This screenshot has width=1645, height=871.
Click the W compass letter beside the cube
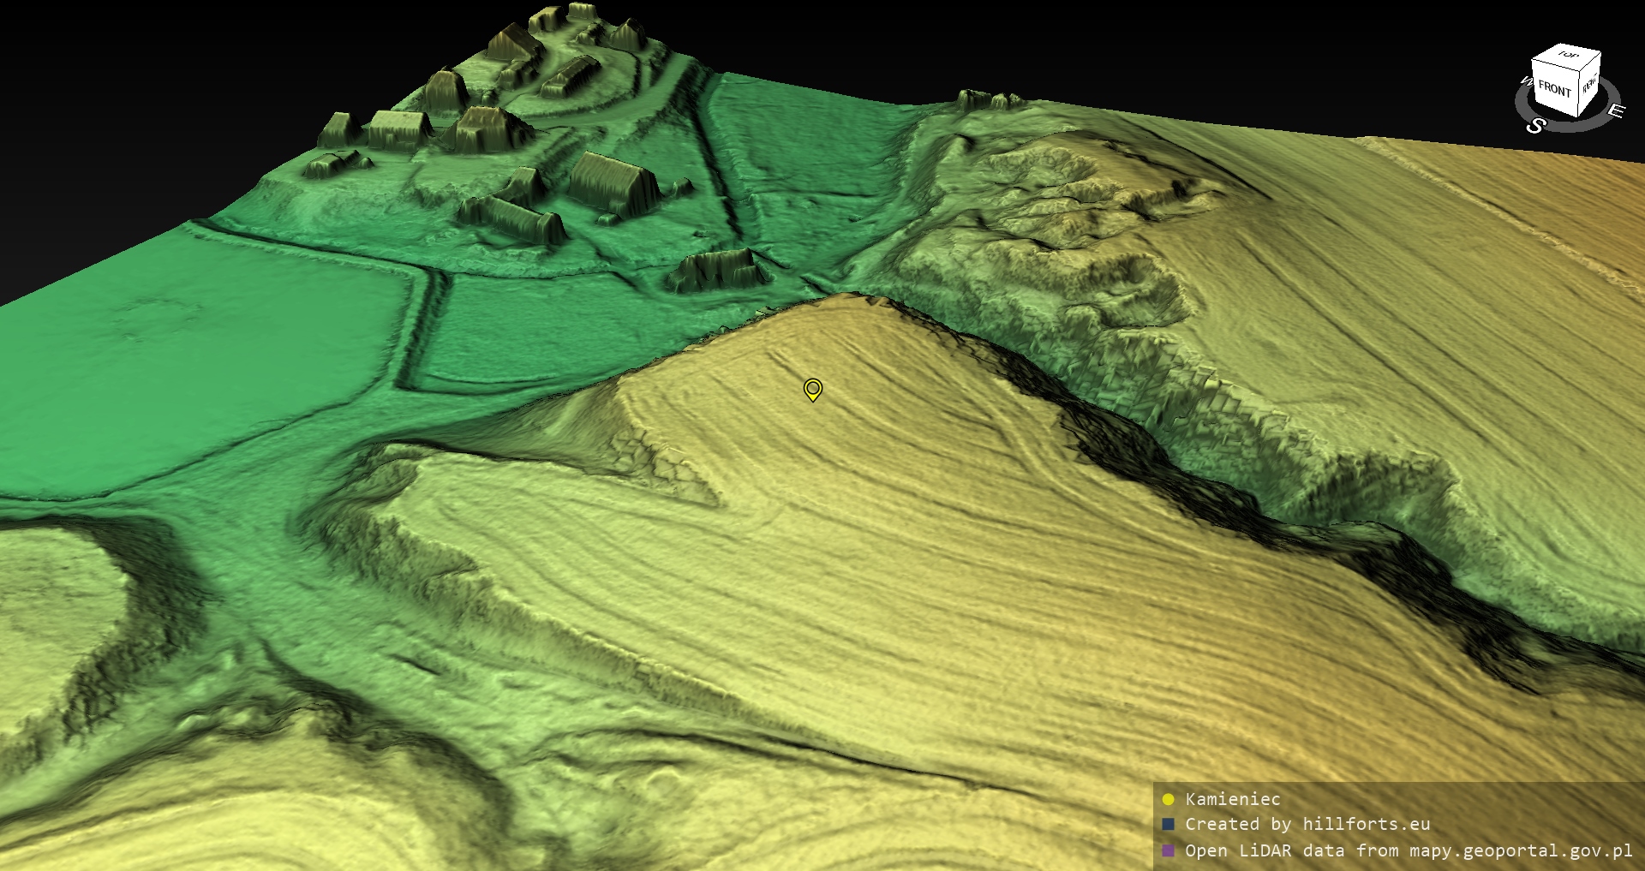(x=1525, y=82)
